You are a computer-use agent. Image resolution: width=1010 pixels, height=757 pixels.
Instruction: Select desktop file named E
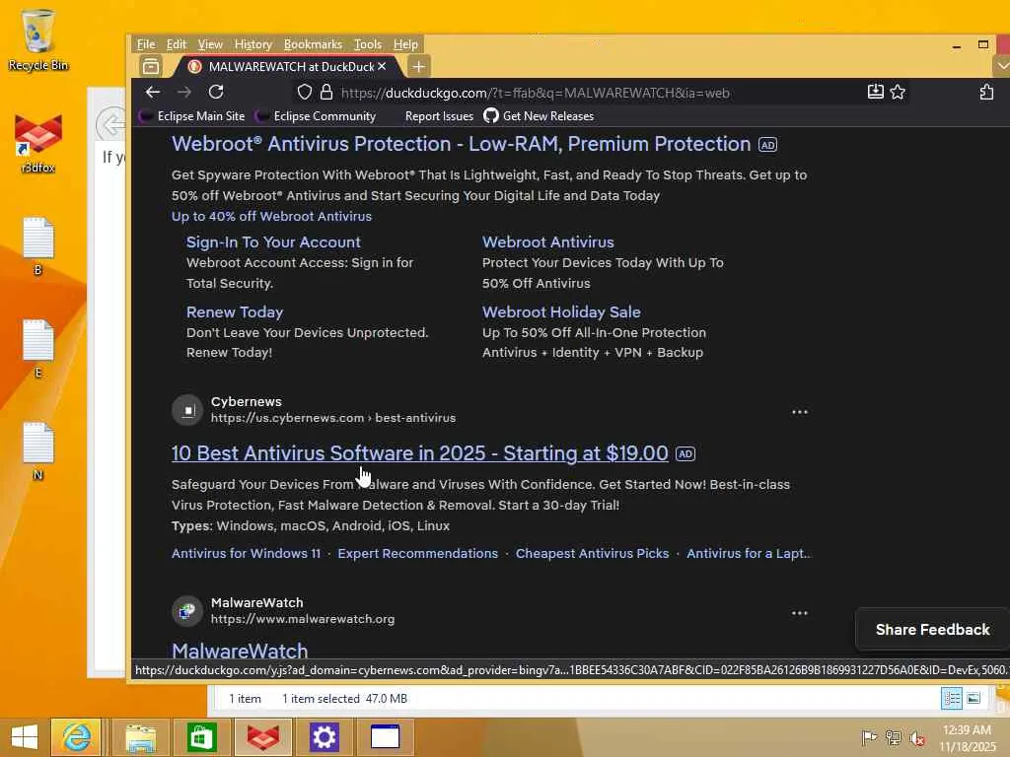38,349
